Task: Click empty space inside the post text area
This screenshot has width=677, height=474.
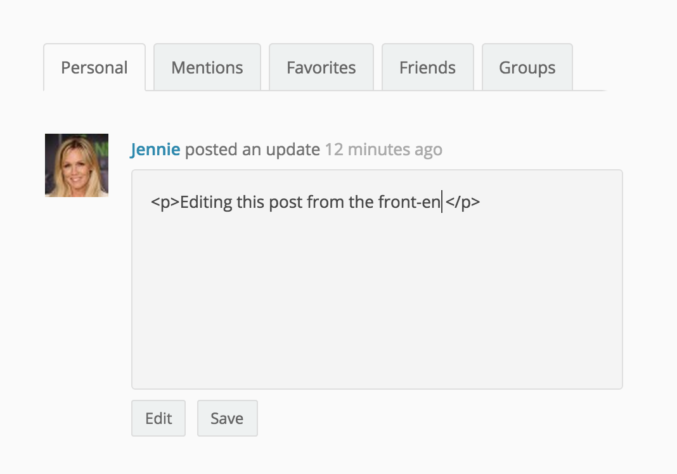Action: pyautogui.click(x=377, y=304)
